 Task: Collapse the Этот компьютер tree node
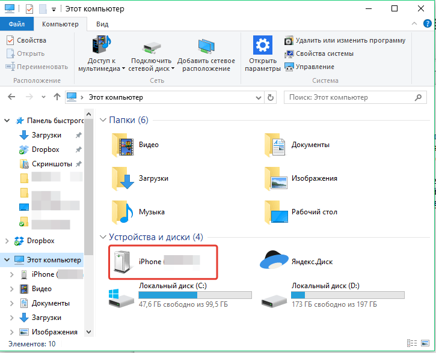(7, 260)
